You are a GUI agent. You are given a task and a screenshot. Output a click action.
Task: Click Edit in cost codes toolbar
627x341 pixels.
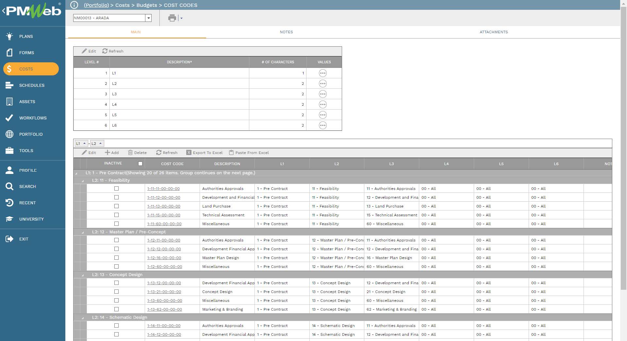tap(89, 152)
